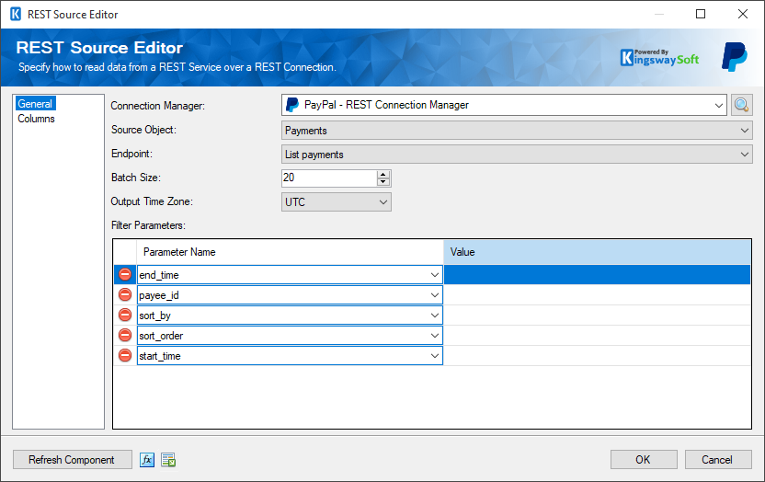The height and width of the screenshot is (482, 765).
Task: Switch to the Columns page in the sidebar
Action: pos(36,119)
